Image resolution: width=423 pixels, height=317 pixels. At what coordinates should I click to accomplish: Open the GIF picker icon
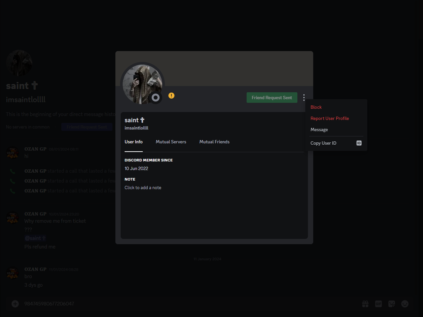click(x=378, y=304)
